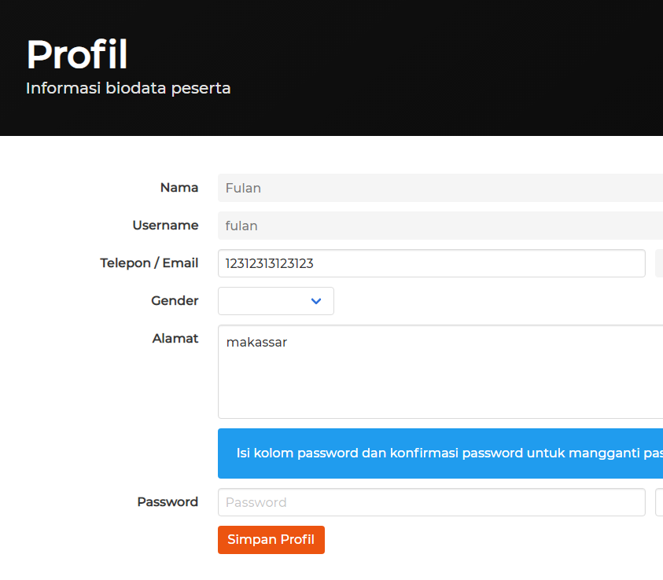Click the Nama field containing Fulan
Viewport: 663px width, 580px height.
[x=440, y=188]
